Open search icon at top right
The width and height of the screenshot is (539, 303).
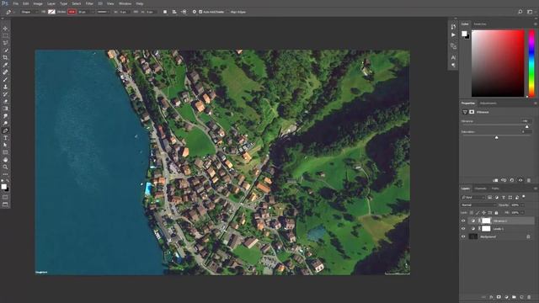pos(520,12)
